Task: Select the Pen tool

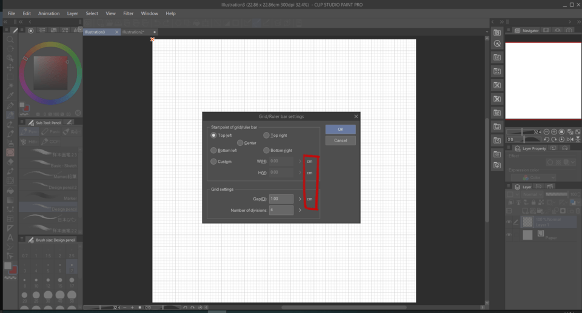Action: click(10, 105)
